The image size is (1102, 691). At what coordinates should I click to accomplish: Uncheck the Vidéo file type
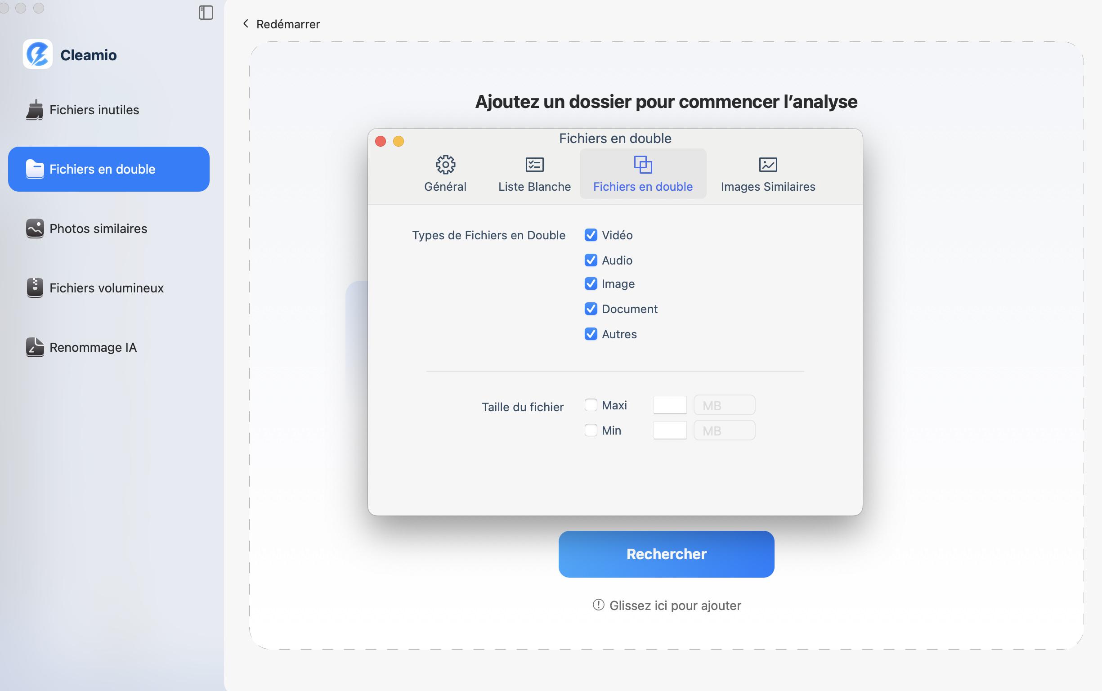click(591, 235)
